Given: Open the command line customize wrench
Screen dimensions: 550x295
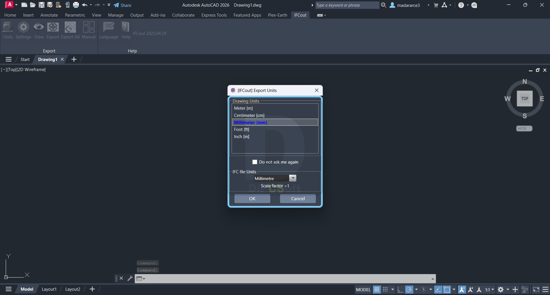Looking at the screenshot, I should 130,278.
